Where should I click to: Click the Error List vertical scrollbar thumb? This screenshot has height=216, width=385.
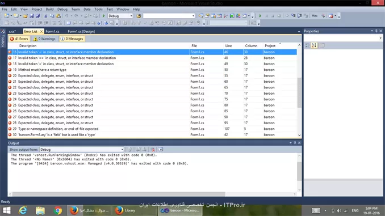pyautogui.click(x=299, y=92)
